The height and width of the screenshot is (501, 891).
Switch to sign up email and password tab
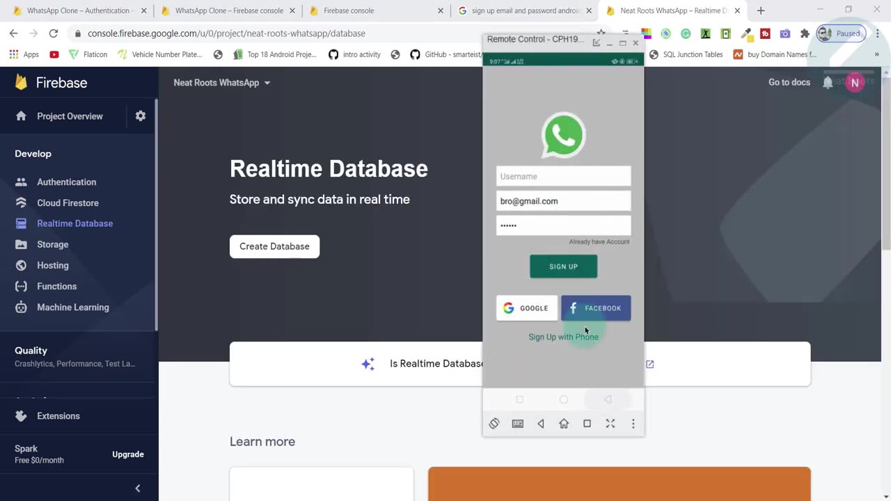(x=526, y=10)
